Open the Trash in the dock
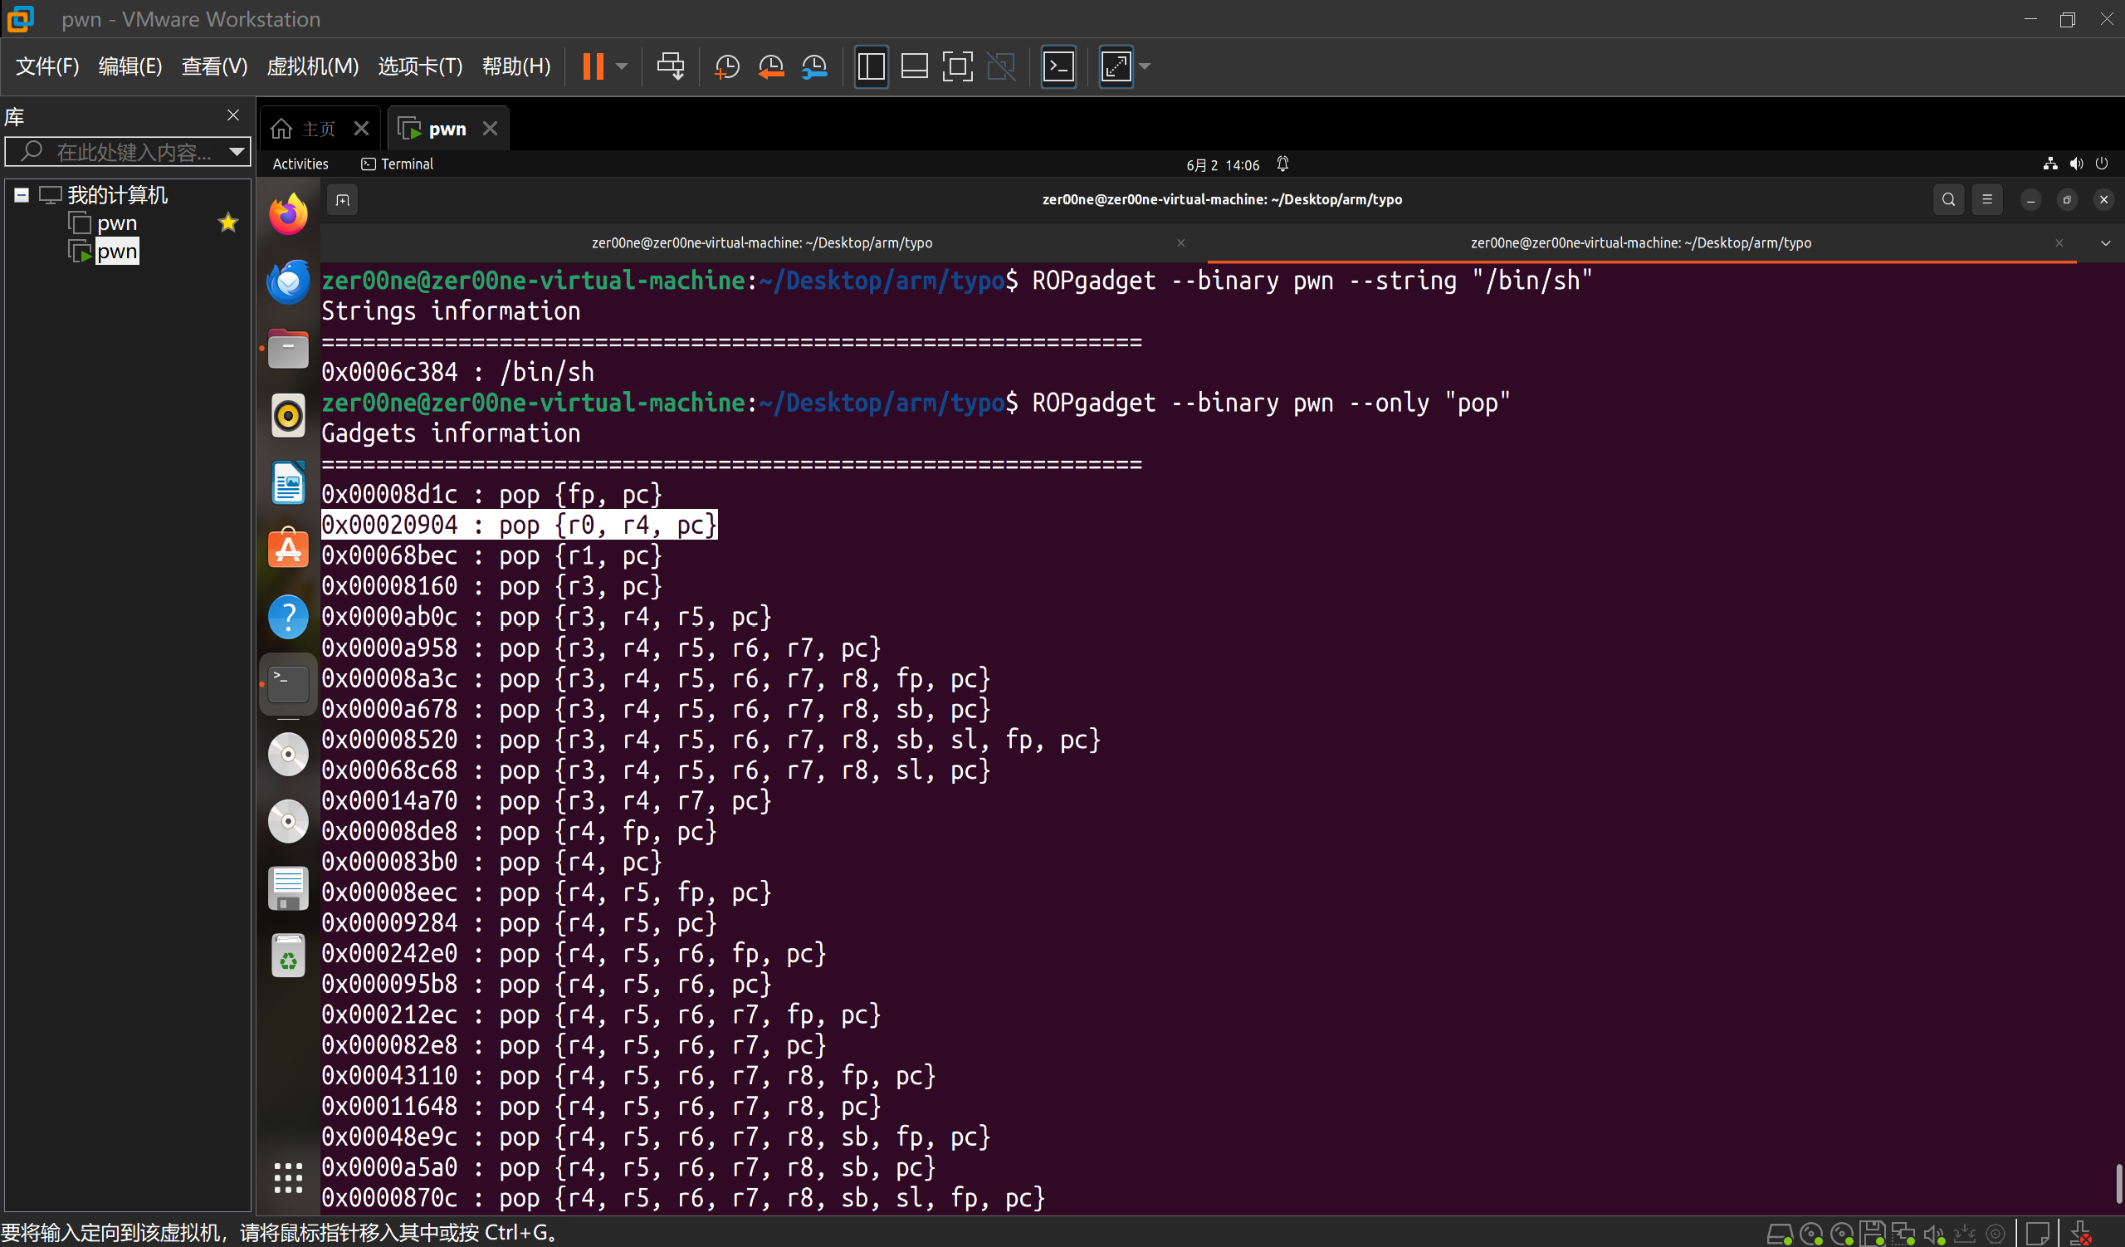 (x=288, y=956)
